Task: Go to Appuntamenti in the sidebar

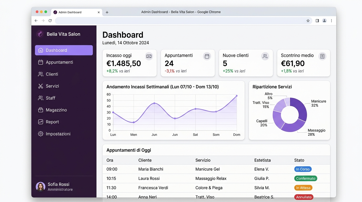Action: (x=64, y=62)
